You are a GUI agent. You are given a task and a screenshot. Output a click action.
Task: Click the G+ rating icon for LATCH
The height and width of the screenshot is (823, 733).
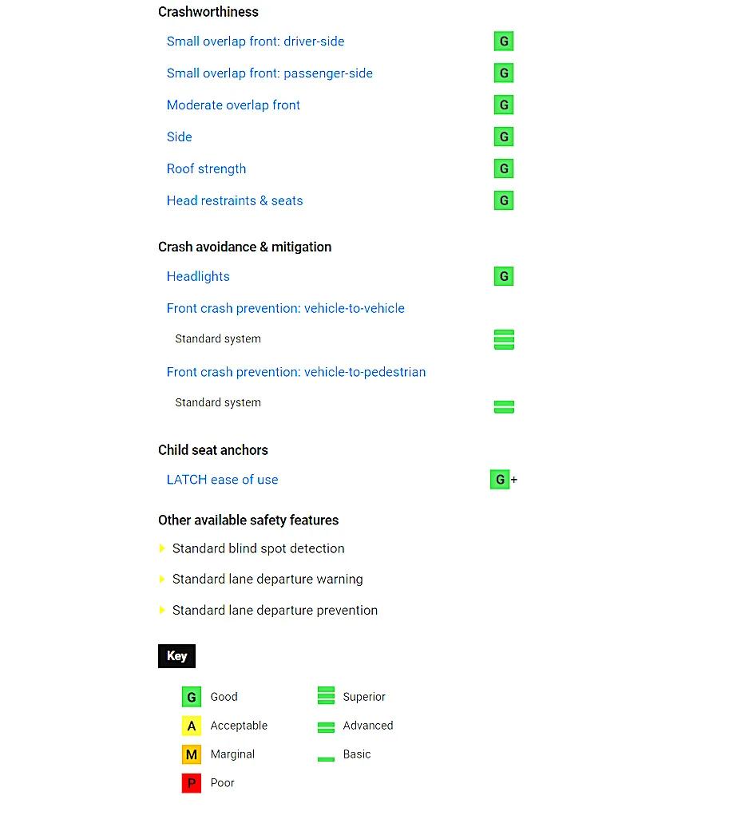pos(501,480)
